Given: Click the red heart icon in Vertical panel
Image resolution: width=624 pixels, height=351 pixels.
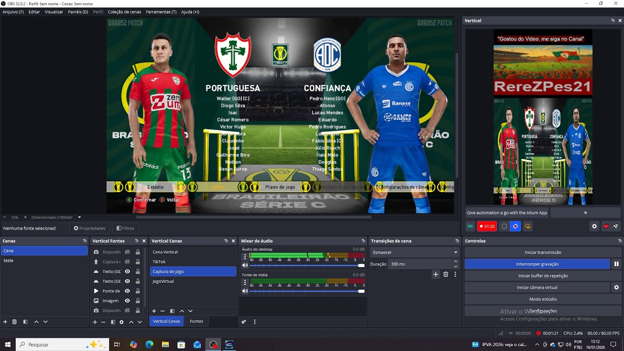Looking at the screenshot, I should tap(606, 226).
